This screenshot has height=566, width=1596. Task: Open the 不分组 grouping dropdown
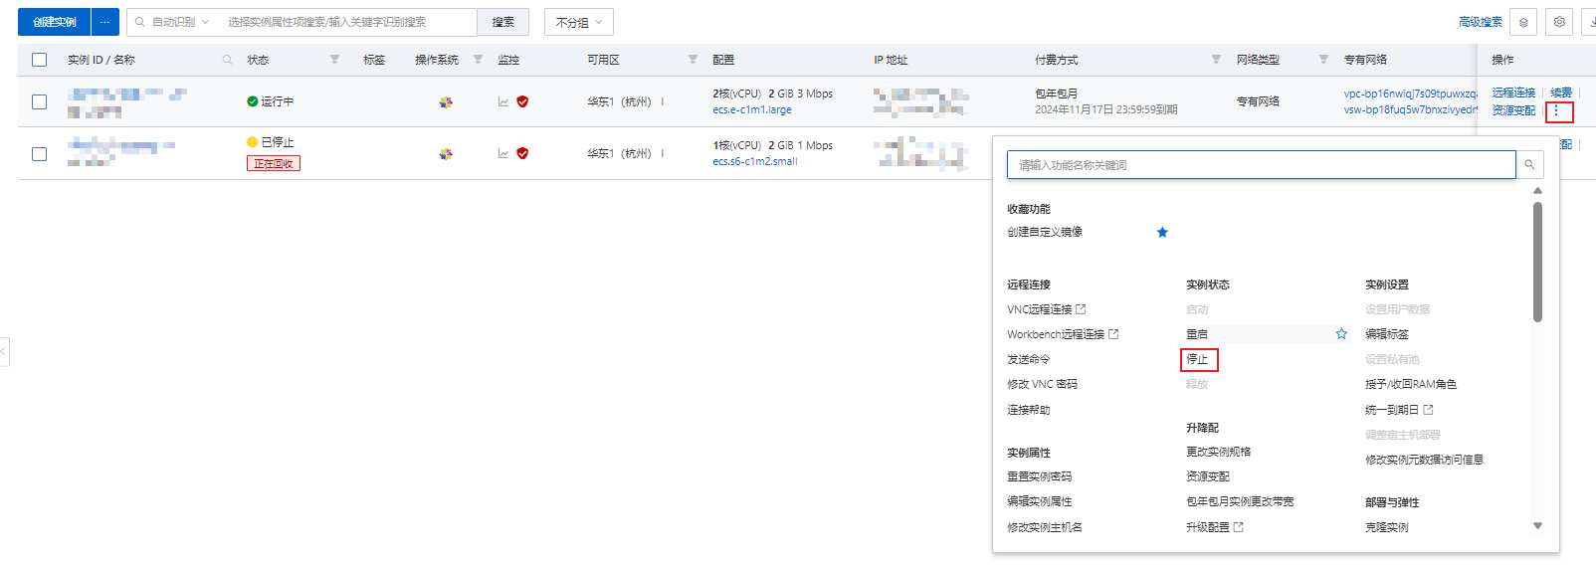(578, 22)
